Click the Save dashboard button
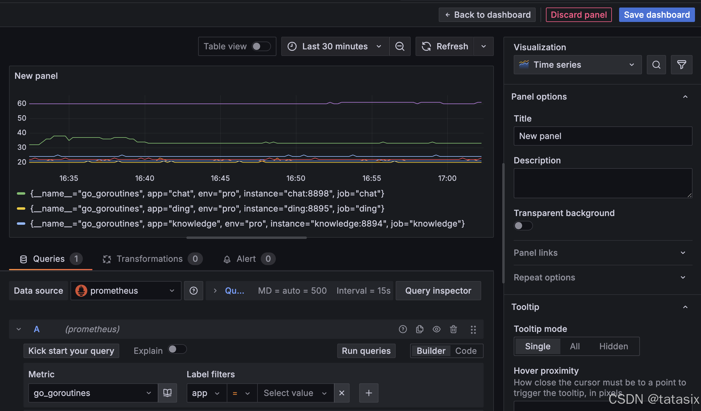 pyautogui.click(x=656, y=15)
